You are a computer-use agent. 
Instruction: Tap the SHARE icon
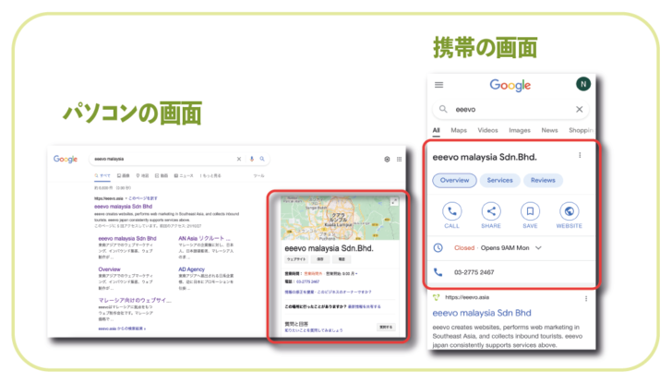coord(492,210)
